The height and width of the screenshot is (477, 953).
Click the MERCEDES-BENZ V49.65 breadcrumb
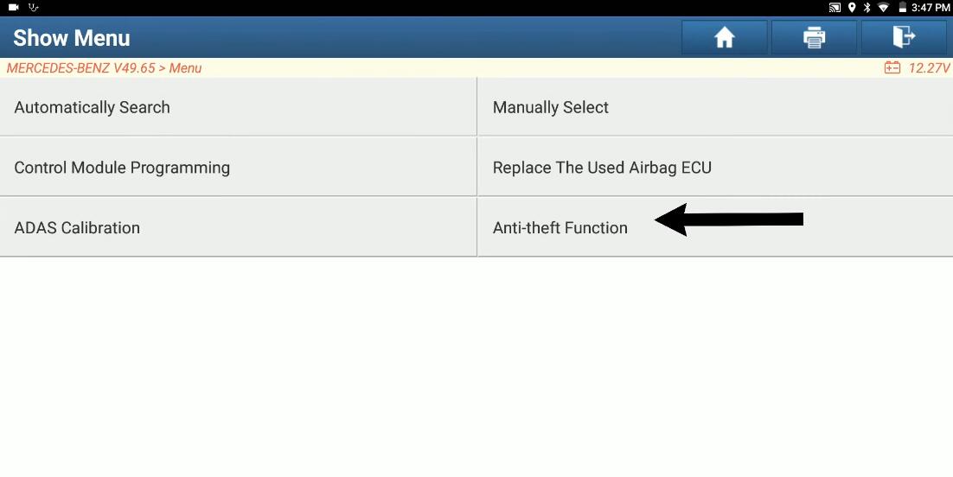click(x=80, y=68)
